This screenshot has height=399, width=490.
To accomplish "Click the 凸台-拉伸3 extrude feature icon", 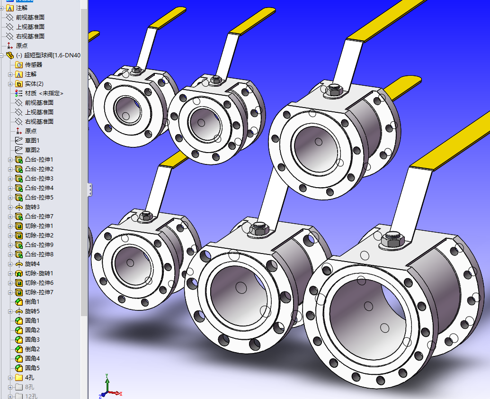I will [19, 179].
